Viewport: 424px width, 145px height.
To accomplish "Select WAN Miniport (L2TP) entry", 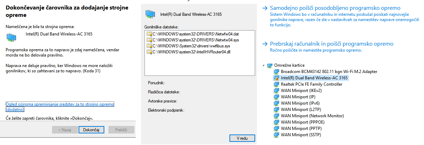I will [301, 110].
